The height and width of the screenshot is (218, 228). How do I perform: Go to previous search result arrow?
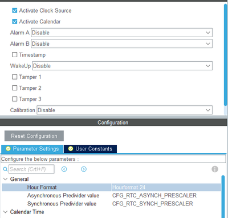point(64,169)
